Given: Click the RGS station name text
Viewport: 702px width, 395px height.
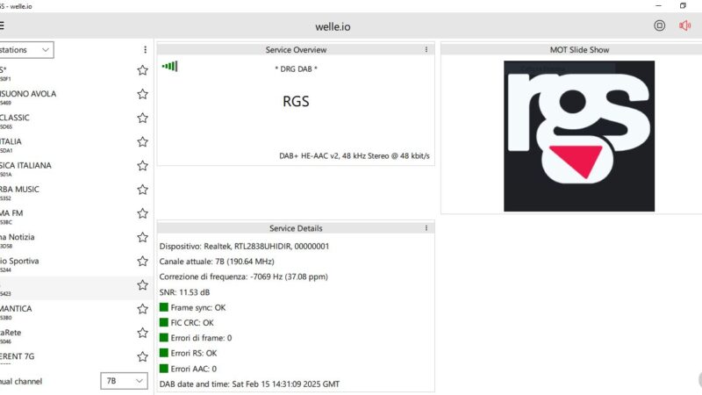Looking at the screenshot, I should (x=296, y=101).
